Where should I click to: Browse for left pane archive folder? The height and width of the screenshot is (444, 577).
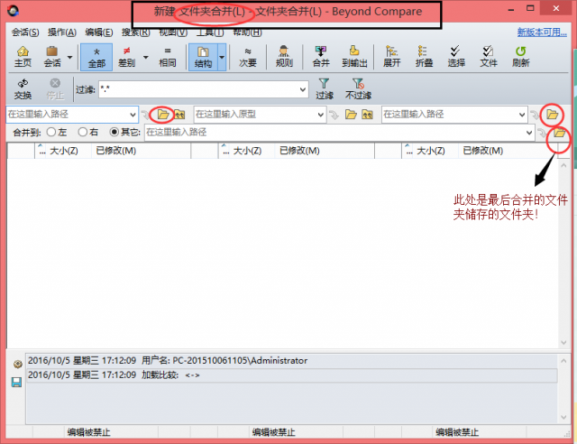179,115
